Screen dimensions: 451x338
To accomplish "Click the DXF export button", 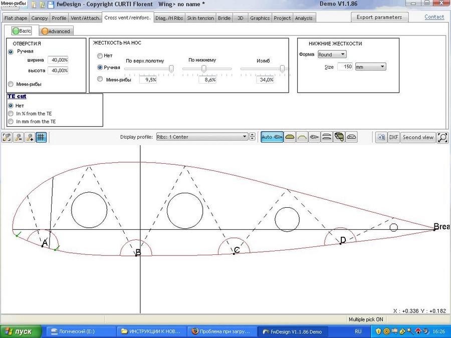I will [x=394, y=137].
